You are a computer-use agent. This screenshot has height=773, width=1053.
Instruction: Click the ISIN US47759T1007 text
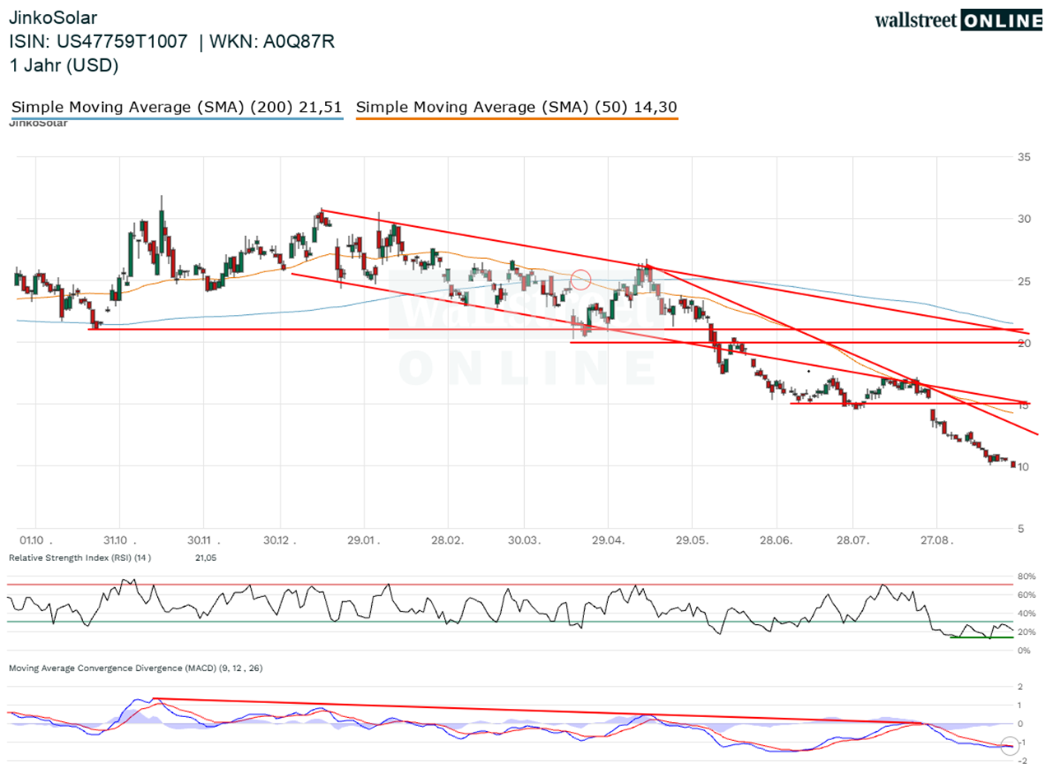pyautogui.click(x=100, y=42)
